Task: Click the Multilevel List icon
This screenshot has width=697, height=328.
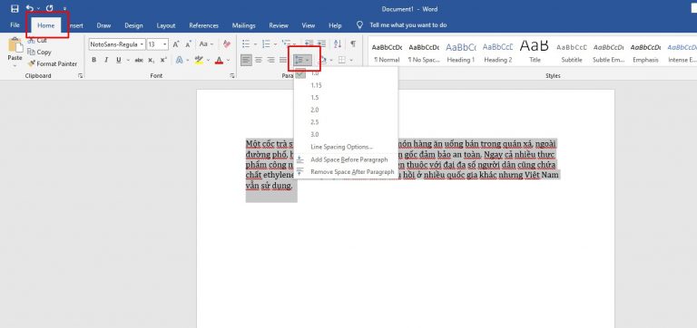Action: 287,43
